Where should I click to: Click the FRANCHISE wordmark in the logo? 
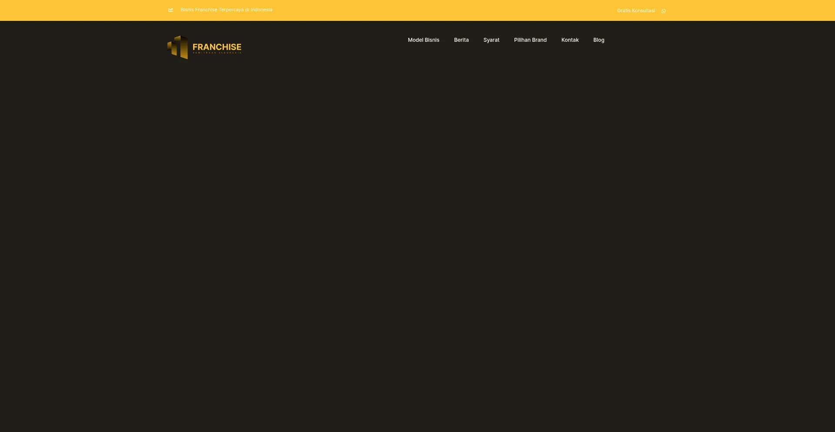217,47
